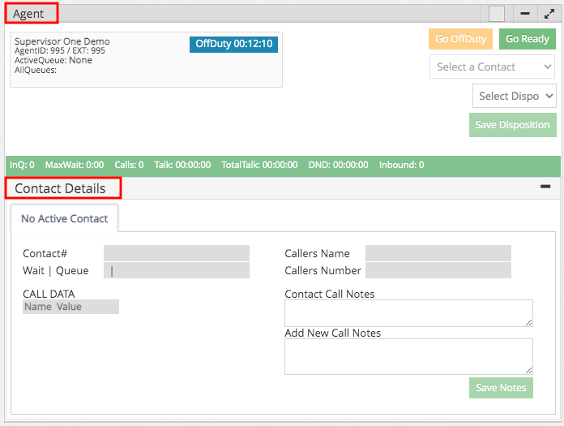
Task: Click the Save Disposition button
Action: tap(513, 125)
